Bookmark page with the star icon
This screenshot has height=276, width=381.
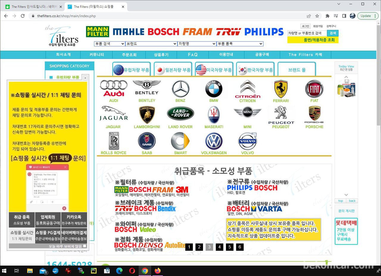317,16
